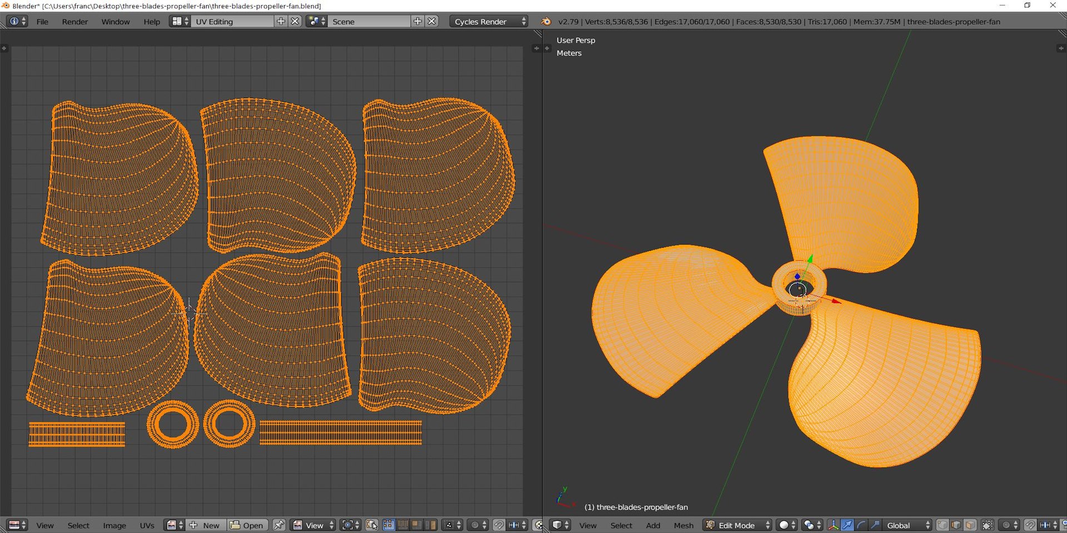1067x533 pixels.
Task: Open the Render menu
Action: 75,22
